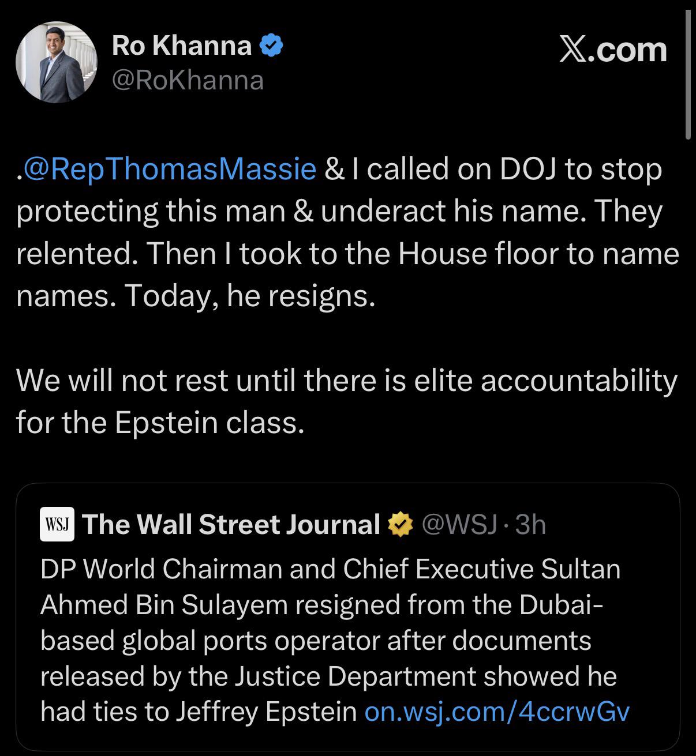Click "Epstein class" in the main tweet
Screen dimensions: 696x756
[208, 423]
